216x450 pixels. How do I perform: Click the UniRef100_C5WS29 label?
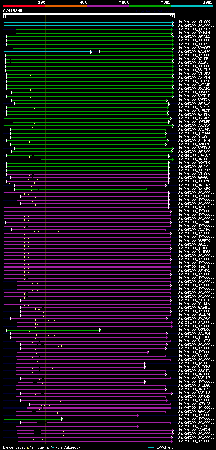pyautogui.click(x=194, y=107)
